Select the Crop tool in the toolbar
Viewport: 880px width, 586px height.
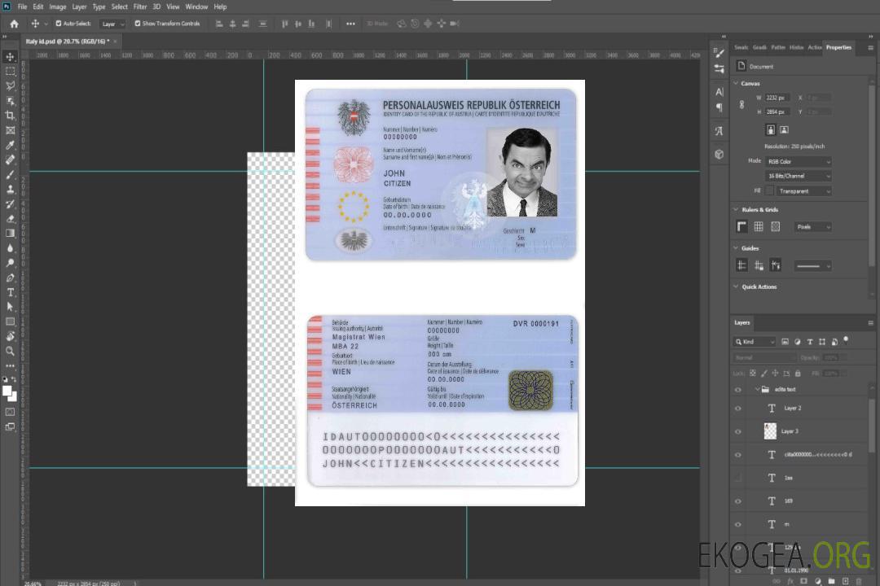[x=11, y=116]
